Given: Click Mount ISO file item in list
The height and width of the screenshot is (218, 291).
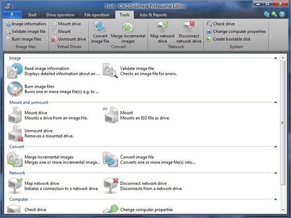Looking at the screenshot, I should pos(112,116).
